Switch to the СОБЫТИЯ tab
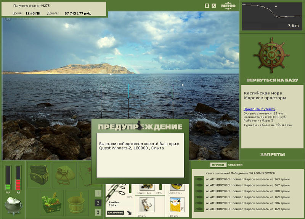 click(x=235, y=165)
